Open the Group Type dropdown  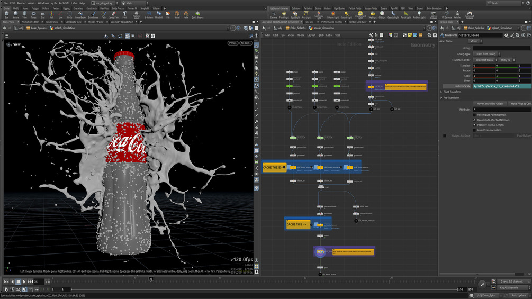[486, 54]
